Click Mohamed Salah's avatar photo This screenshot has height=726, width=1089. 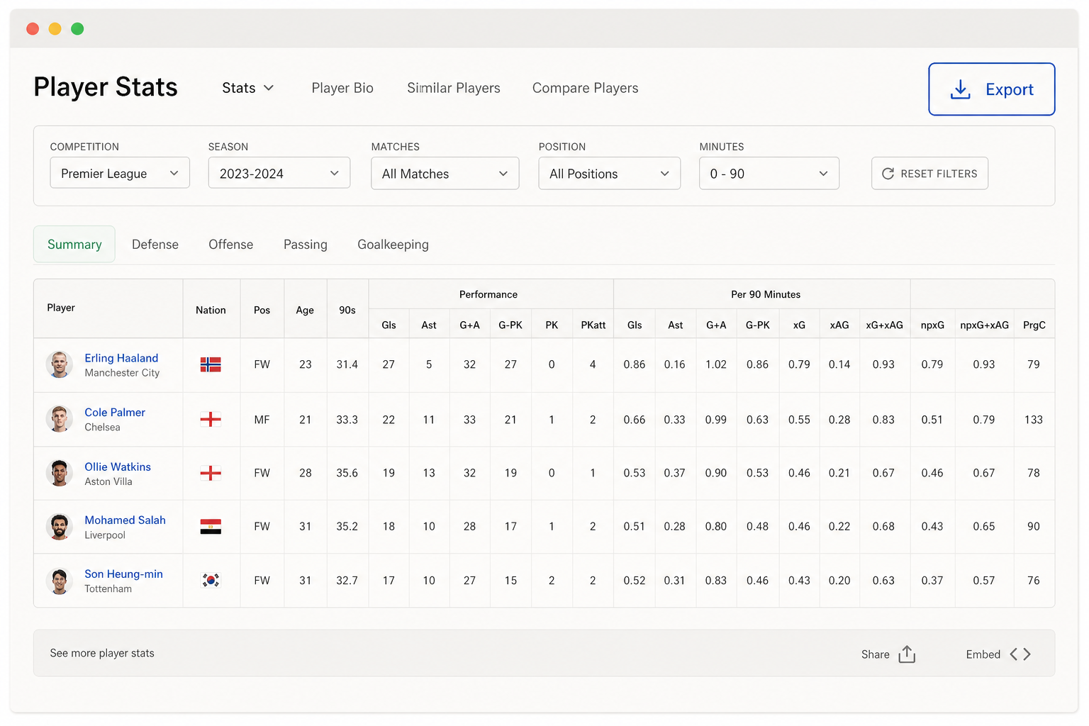(60, 527)
